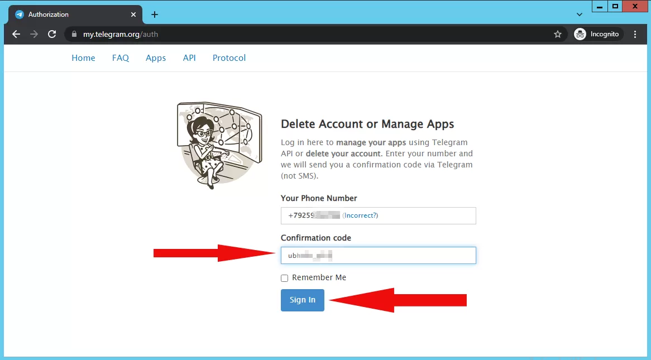The height and width of the screenshot is (360, 651).
Task: Expand the tab search chevron
Action: click(579, 14)
